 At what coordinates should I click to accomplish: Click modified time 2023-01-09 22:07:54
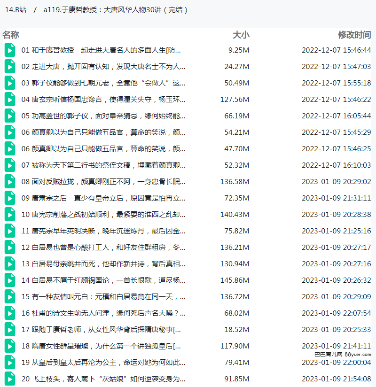click(x=336, y=313)
